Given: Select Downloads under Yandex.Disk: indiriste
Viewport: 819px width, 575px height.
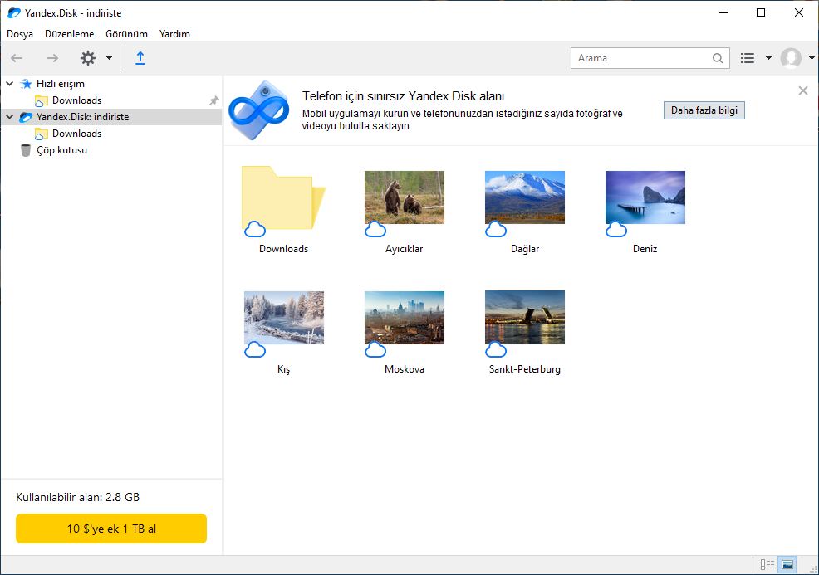Looking at the screenshot, I should tap(76, 134).
